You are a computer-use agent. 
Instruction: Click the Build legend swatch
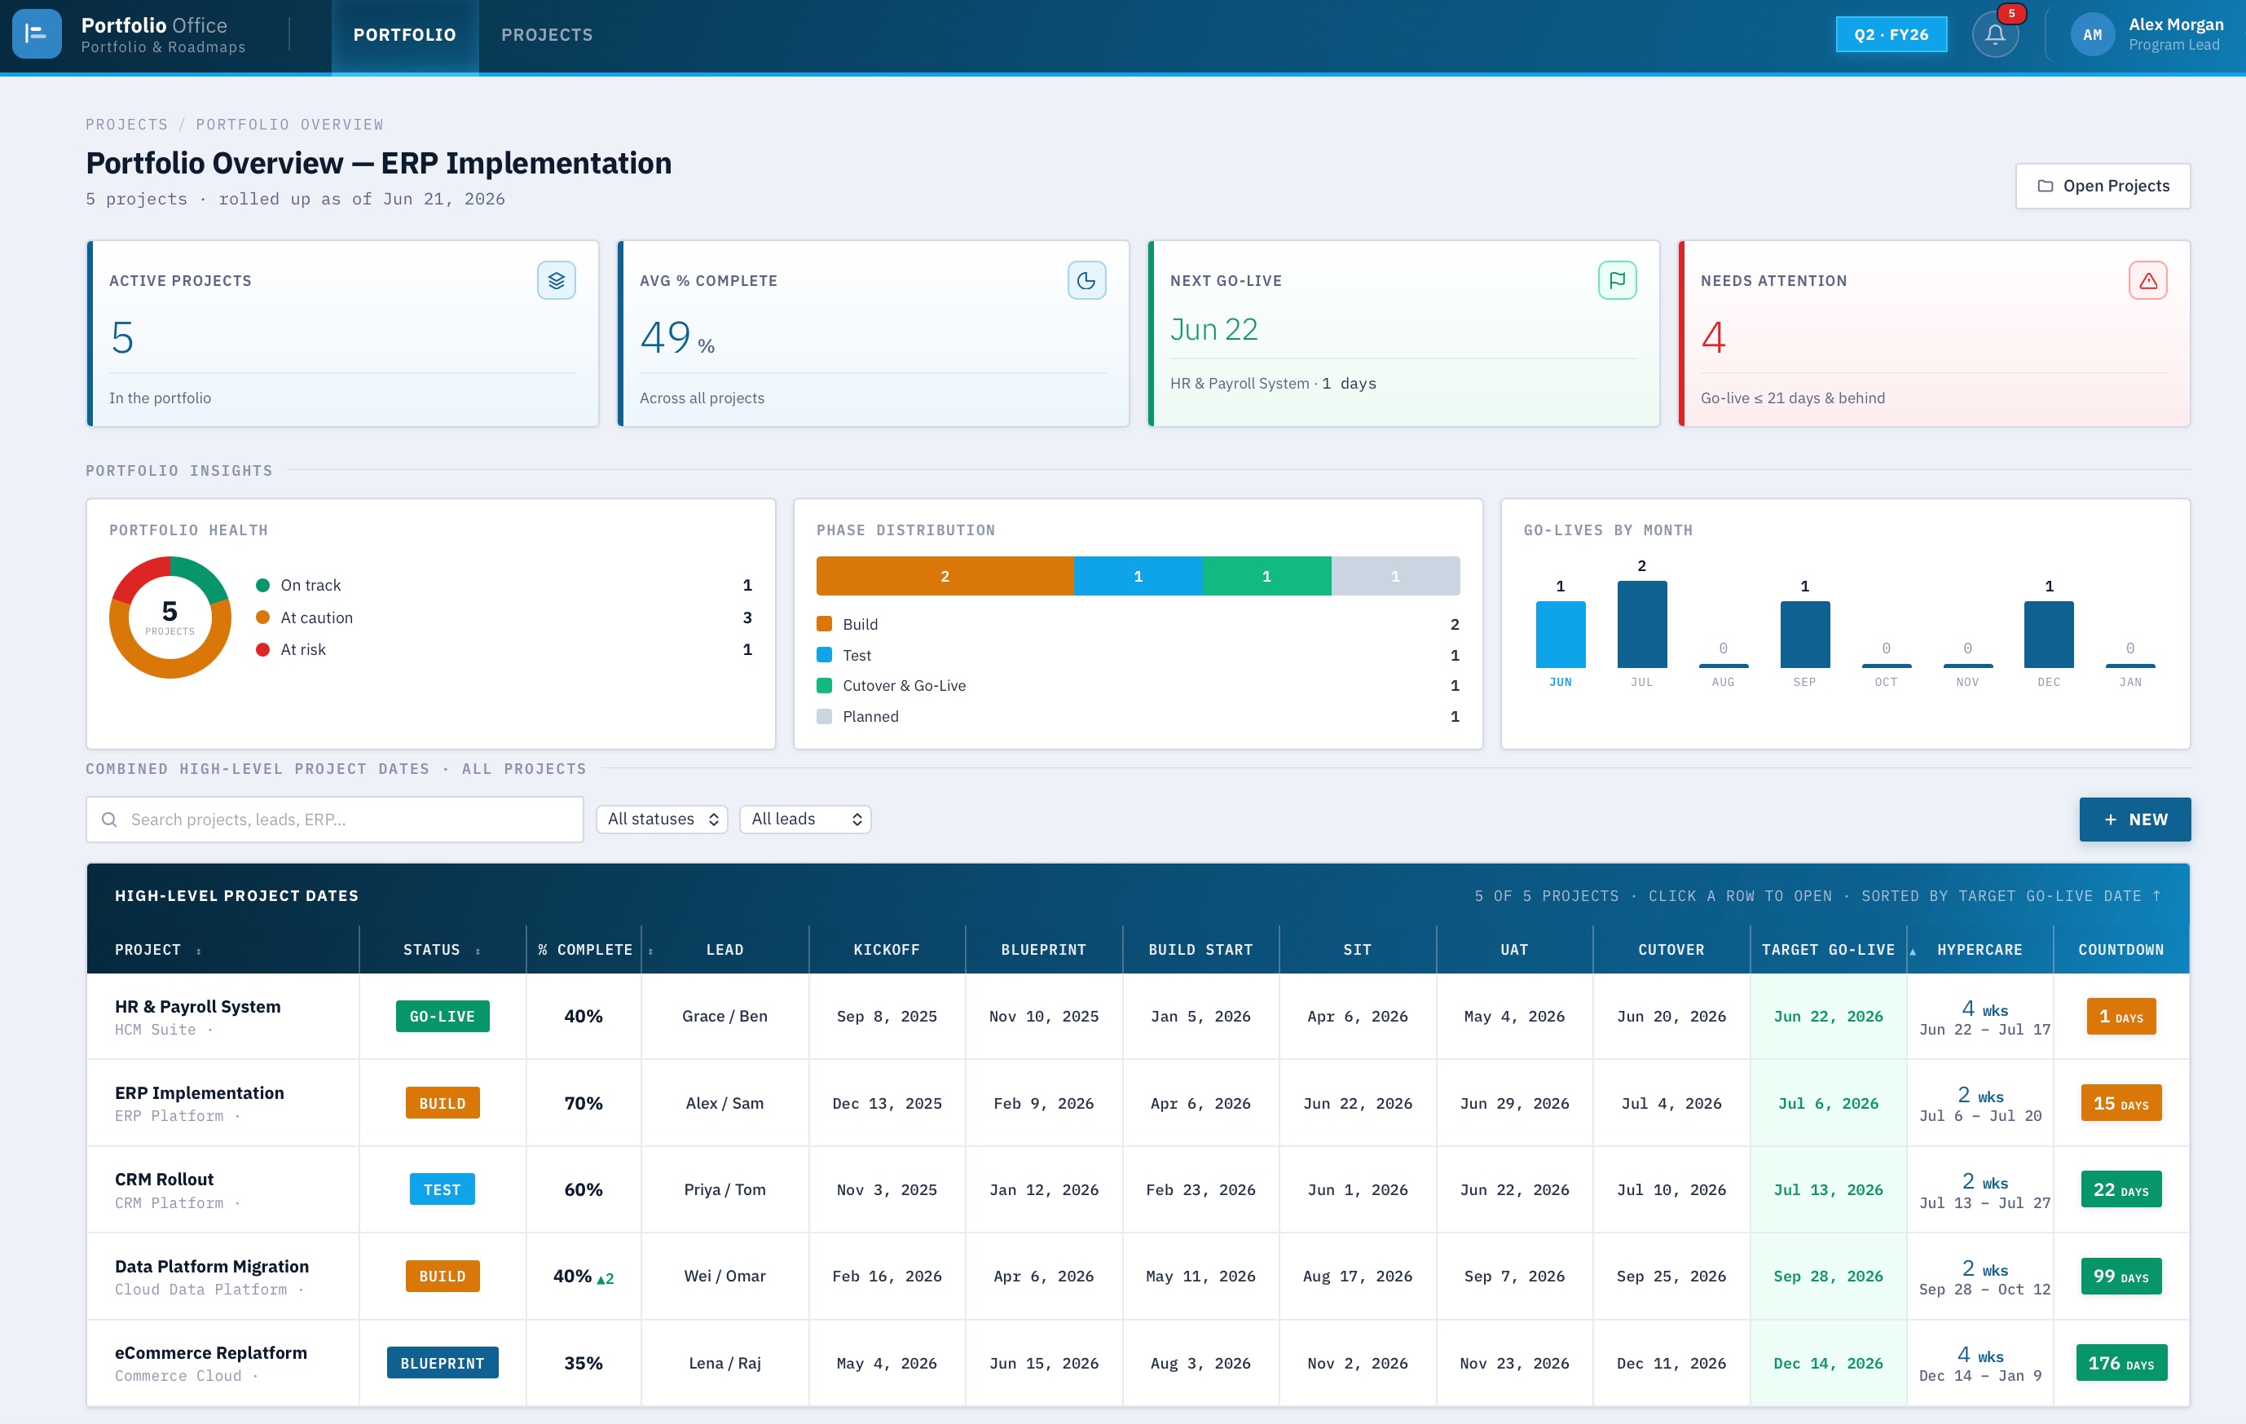[825, 624]
